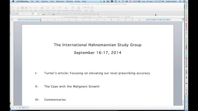Open the WordArt tab

(128, 17)
